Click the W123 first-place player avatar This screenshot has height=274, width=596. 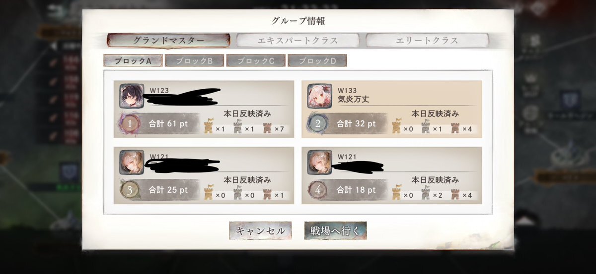pyautogui.click(x=132, y=96)
